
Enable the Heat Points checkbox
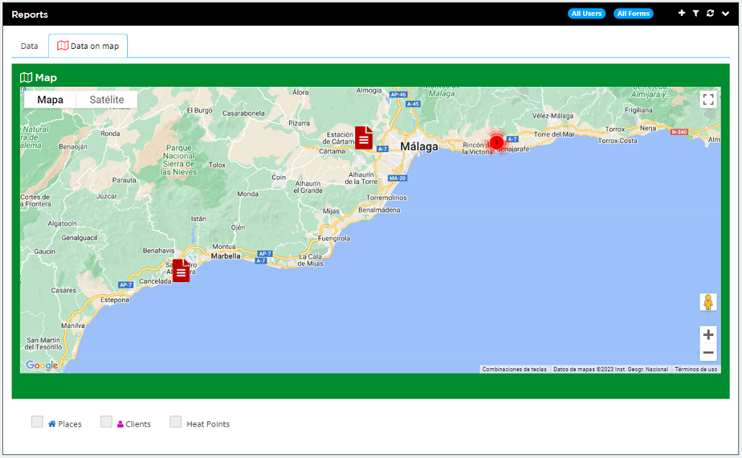coord(175,421)
